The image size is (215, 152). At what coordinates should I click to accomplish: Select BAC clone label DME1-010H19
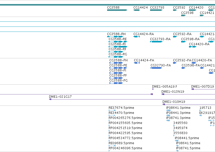pyautogui.click(x=174, y=102)
